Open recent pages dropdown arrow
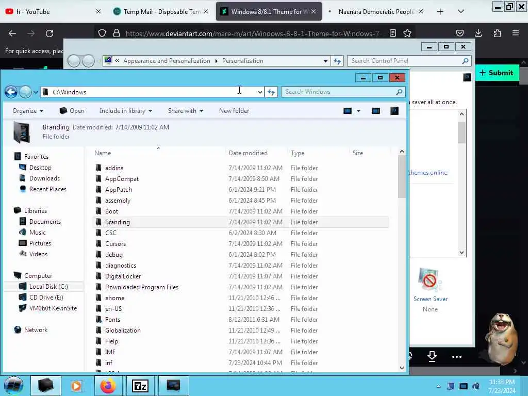This screenshot has width=528, height=396. pyautogui.click(x=36, y=92)
